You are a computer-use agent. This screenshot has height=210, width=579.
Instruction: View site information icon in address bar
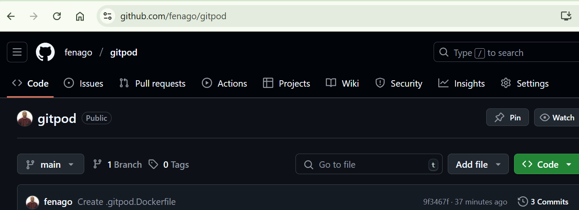coord(107,16)
